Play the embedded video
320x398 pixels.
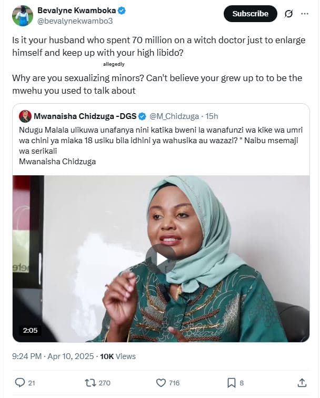(x=161, y=258)
